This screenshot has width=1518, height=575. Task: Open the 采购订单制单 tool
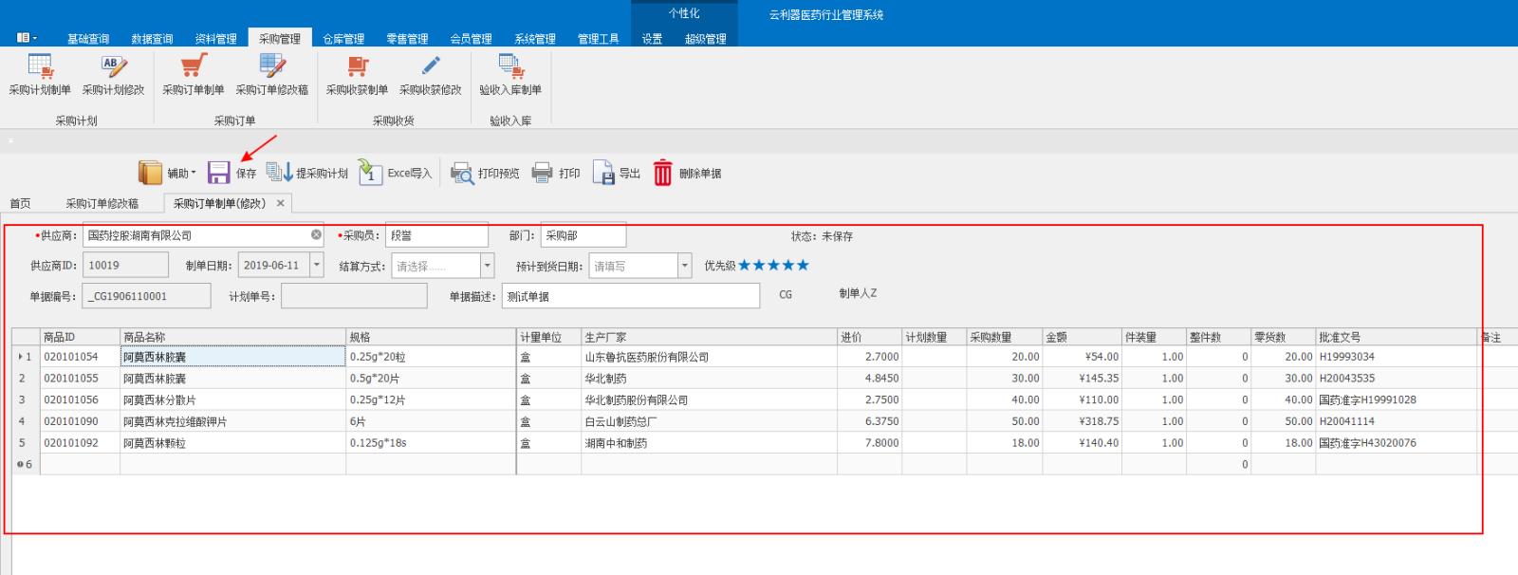pos(194,75)
